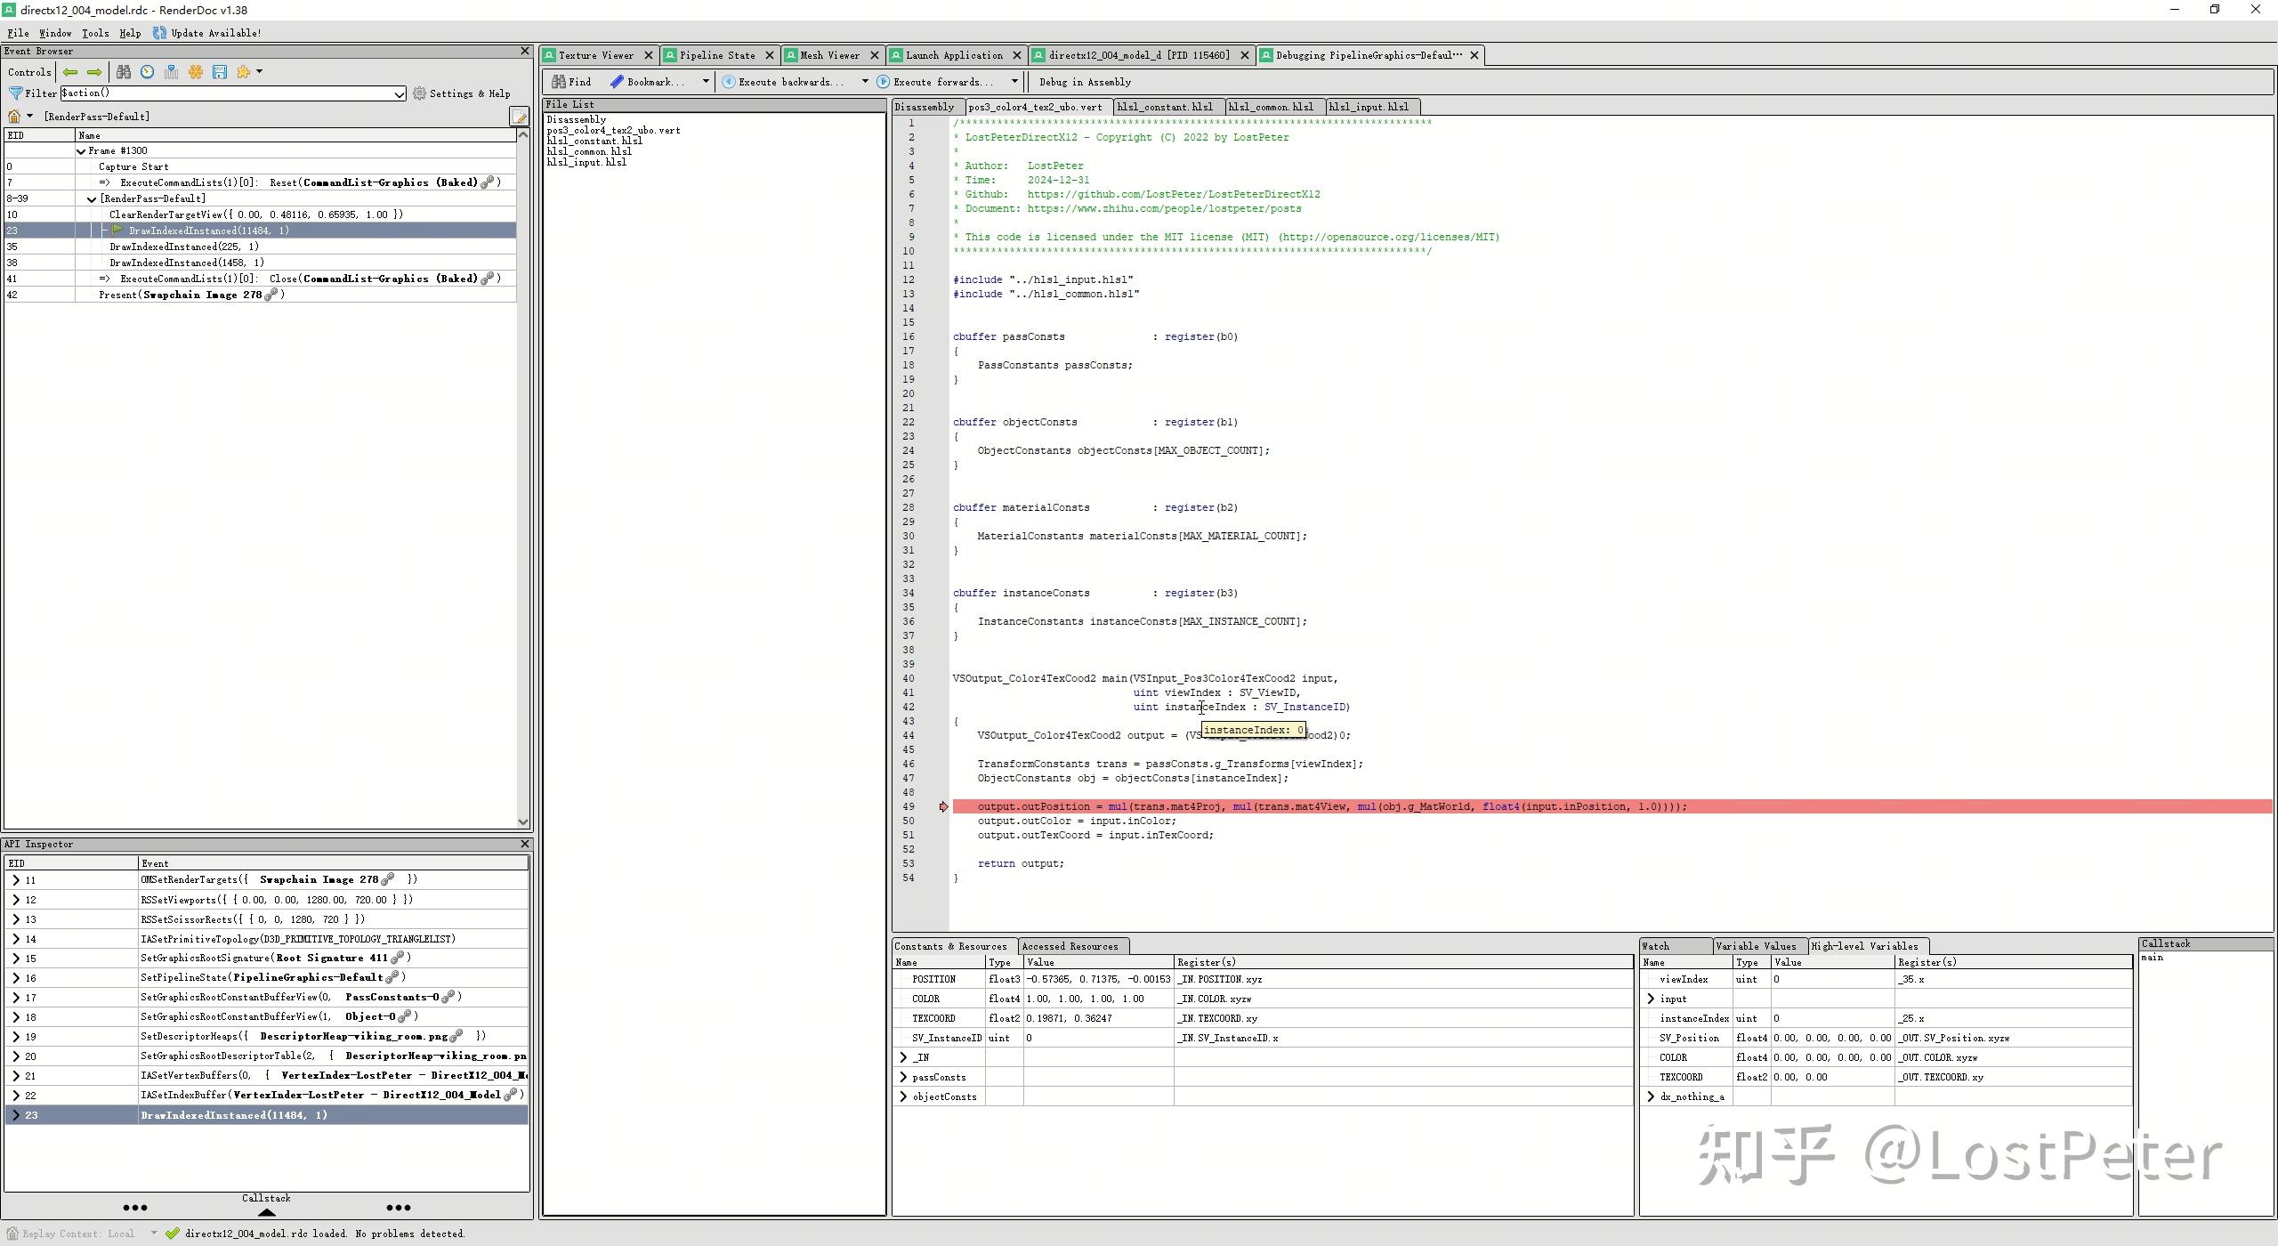Open find with the binoculars icon
Image resolution: width=2278 pixels, height=1246 pixels.
point(124,72)
